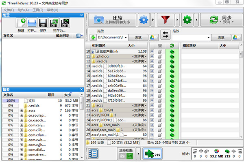Open the 帮助(H) menu
Viewport: 244px width, 162px height.
52,9
